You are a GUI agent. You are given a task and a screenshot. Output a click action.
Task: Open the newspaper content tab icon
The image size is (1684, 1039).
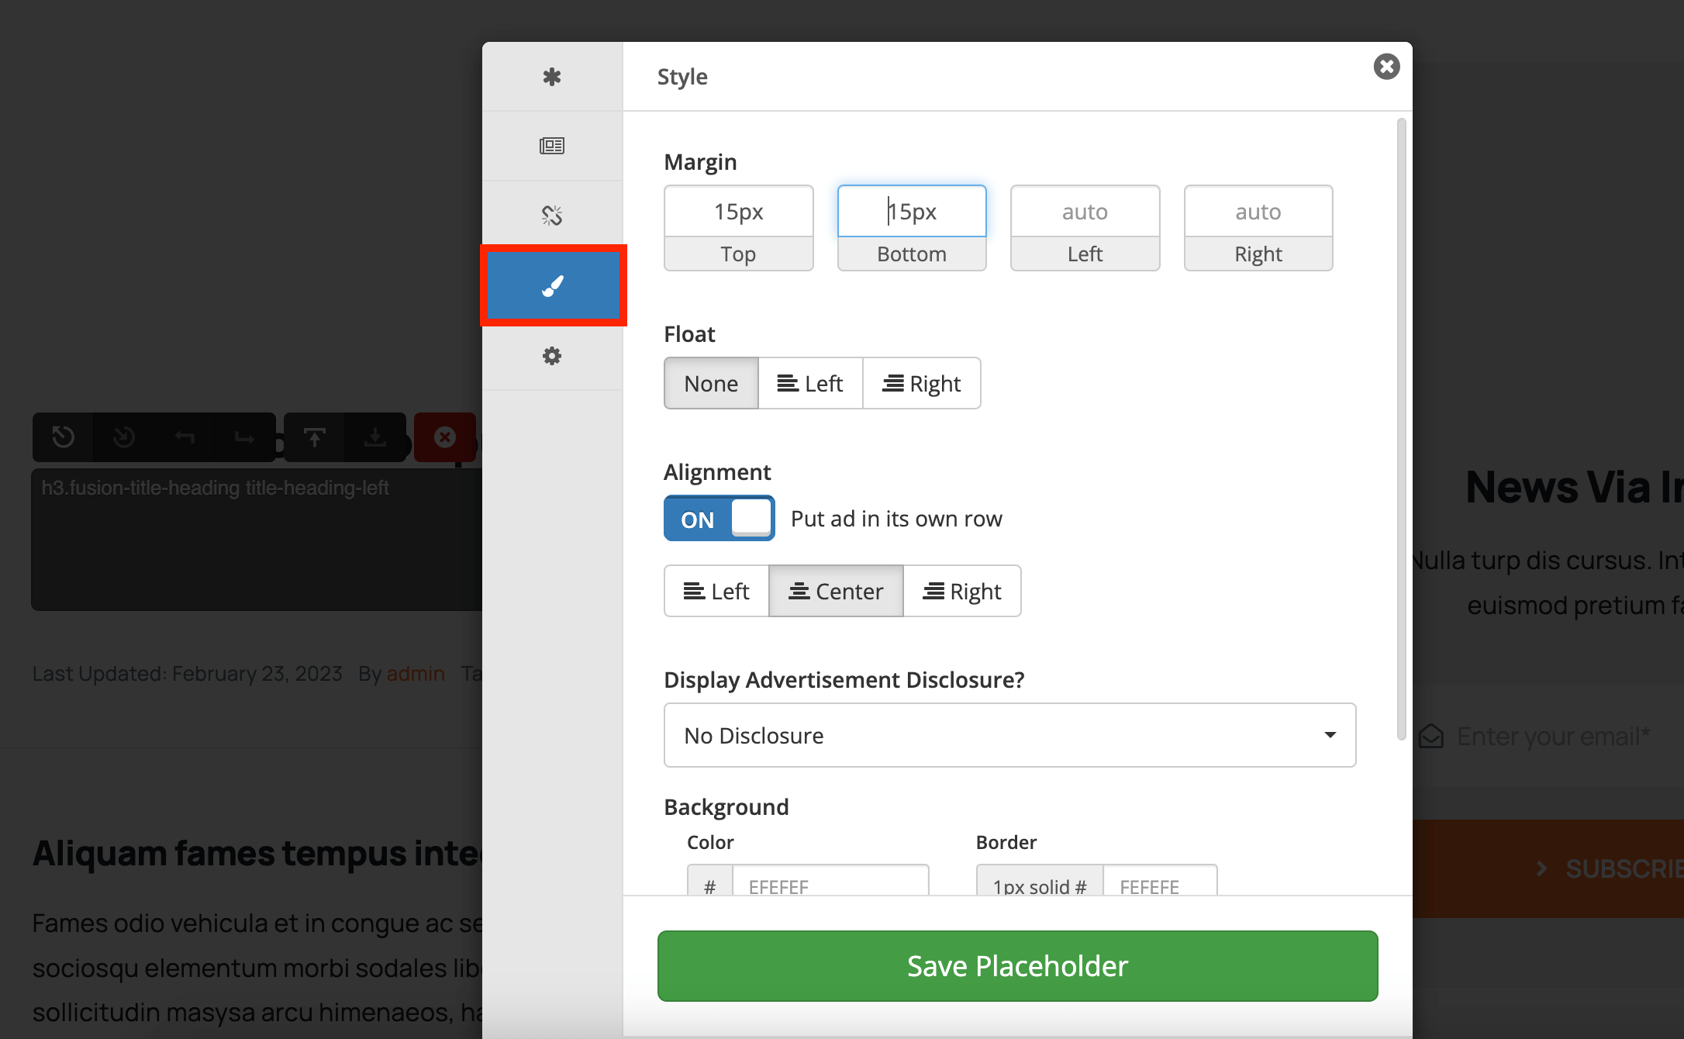[x=552, y=146]
